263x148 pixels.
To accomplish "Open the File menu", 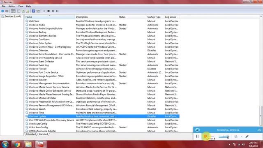I will (4, 7).
